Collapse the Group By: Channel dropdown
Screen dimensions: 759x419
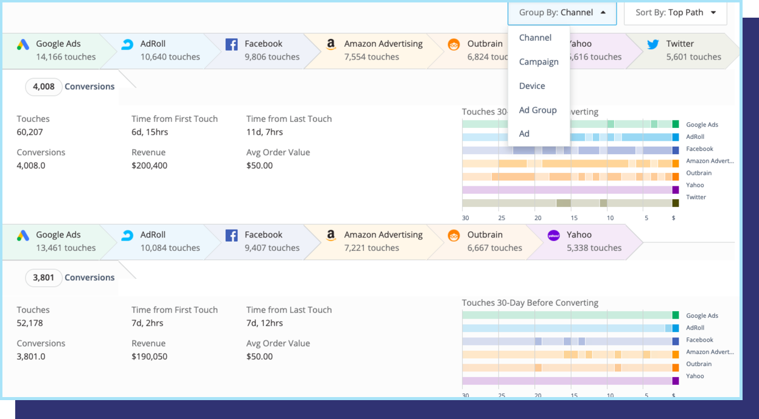pos(562,13)
